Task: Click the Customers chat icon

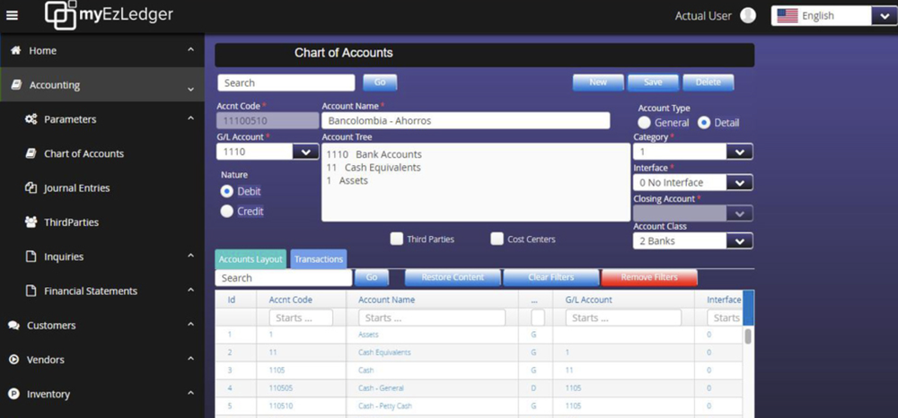Action: (x=13, y=325)
